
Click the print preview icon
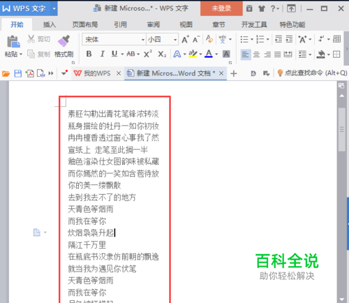tap(41, 73)
